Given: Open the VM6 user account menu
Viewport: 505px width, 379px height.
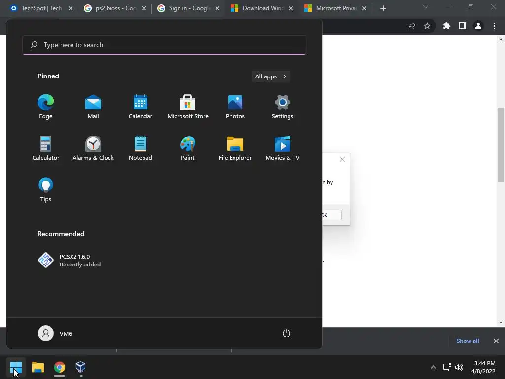Looking at the screenshot, I should (x=55, y=333).
